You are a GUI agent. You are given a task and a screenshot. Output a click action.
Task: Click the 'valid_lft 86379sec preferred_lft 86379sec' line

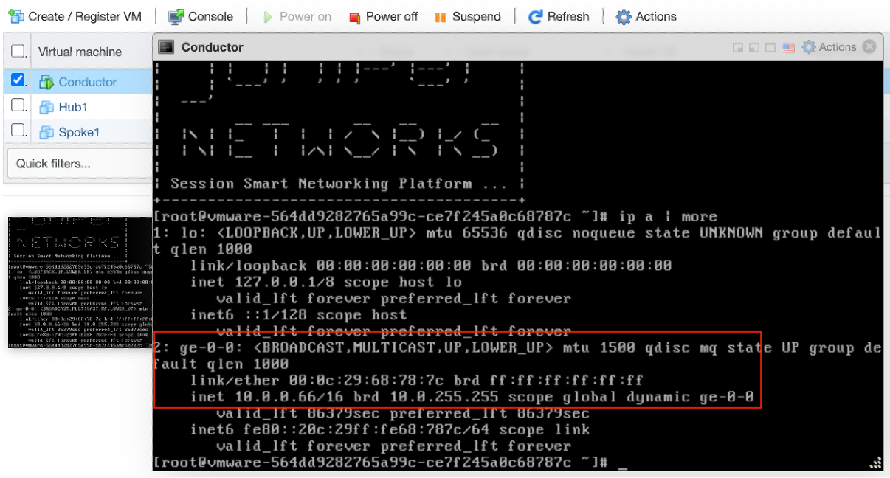pyautogui.click(x=403, y=413)
